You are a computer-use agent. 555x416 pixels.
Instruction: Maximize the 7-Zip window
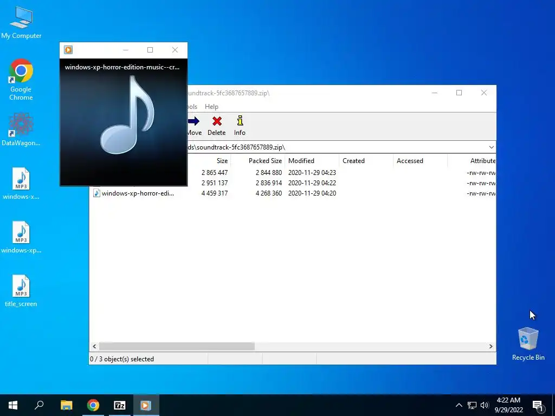coord(459,93)
